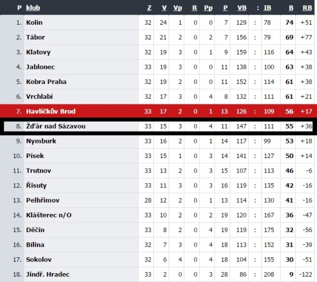This screenshot has height=282, width=317.
Task: Sort by the B points header
Action: click(x=291, y=8)
